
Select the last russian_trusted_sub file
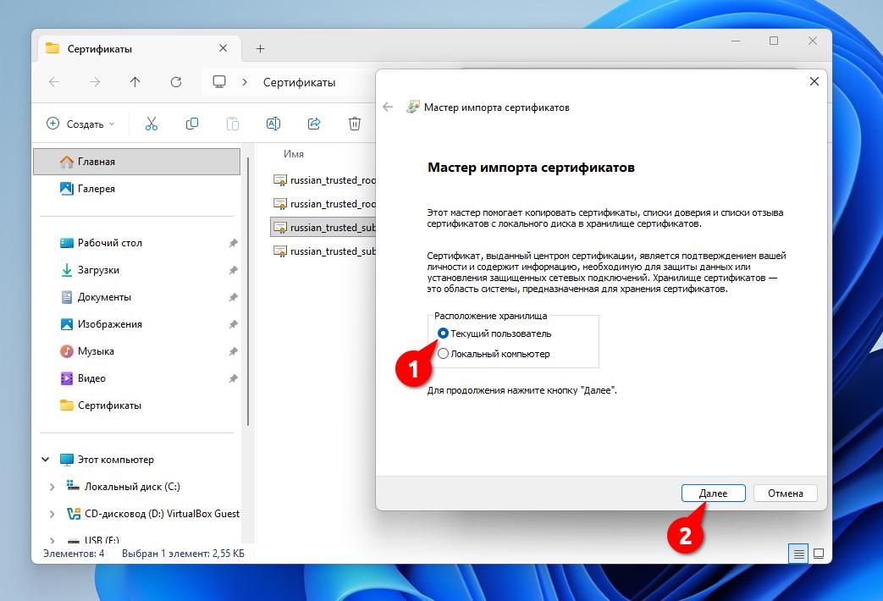click(324, 251)
